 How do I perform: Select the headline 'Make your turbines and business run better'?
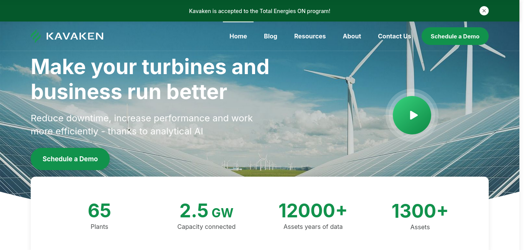tap(150, 79)
